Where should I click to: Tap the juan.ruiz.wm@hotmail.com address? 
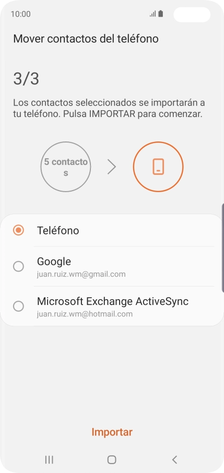pyautogui.click(x=85, y=314)
